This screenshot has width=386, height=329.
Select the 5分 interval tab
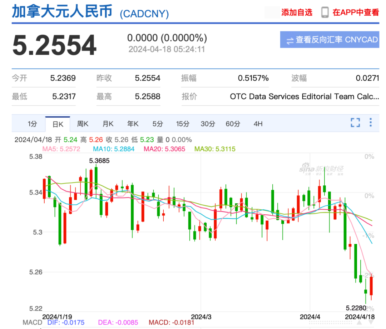[x=158, y=124]
